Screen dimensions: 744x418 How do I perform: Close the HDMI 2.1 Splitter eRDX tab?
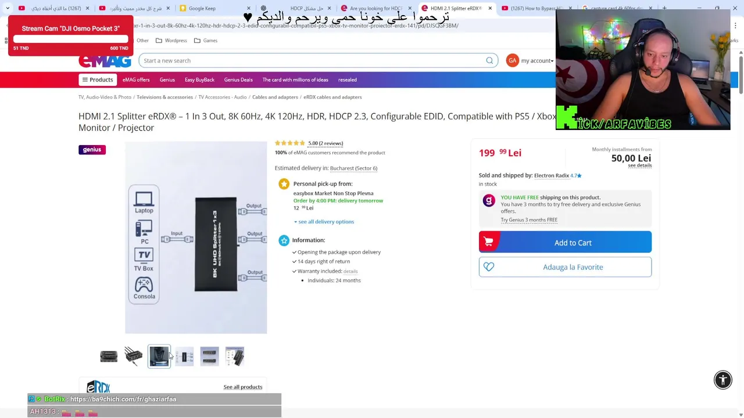tap(490, 8)
